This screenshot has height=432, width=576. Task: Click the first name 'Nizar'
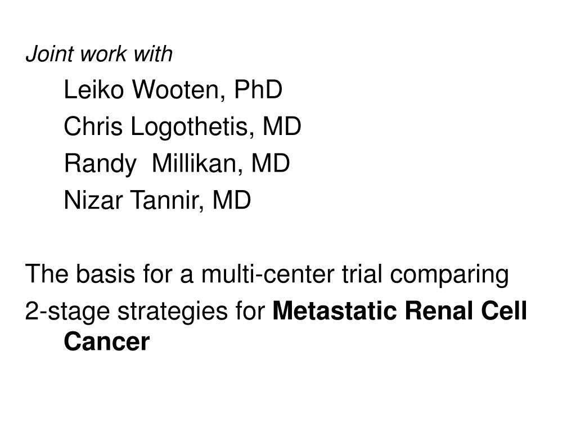[x=93, y=200]
